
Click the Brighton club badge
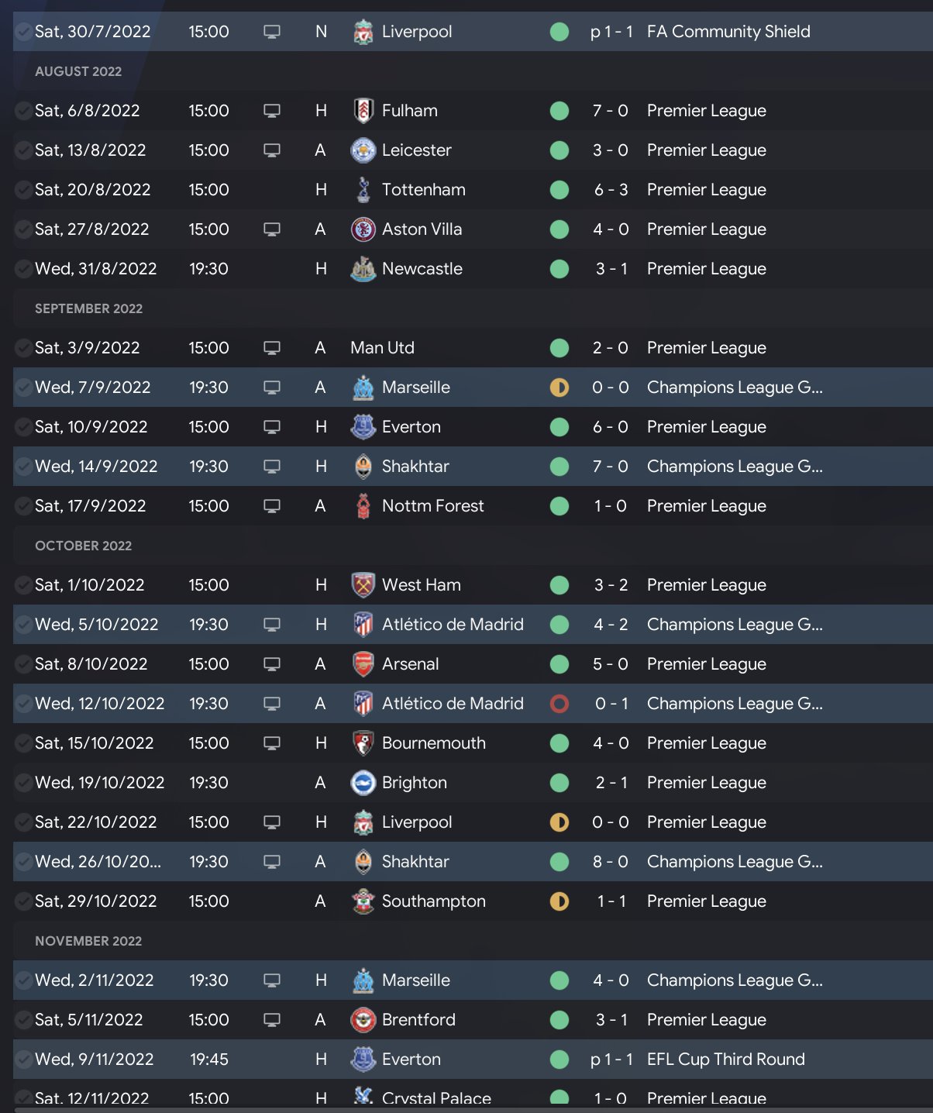(363, 783)
